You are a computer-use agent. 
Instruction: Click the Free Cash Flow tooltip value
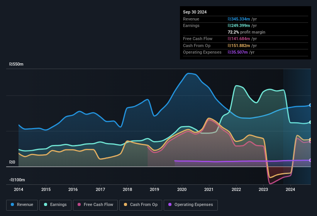coord(242,39)
